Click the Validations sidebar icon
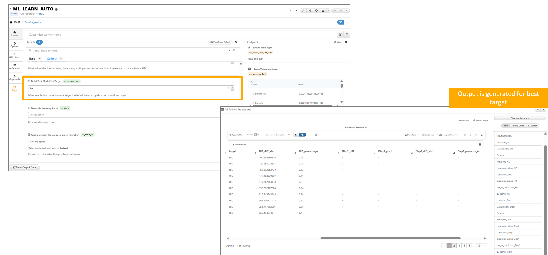 [x=14, y=55]
